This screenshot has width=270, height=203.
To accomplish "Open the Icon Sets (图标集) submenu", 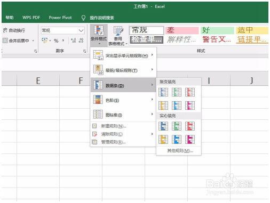I will coord(123,115).
